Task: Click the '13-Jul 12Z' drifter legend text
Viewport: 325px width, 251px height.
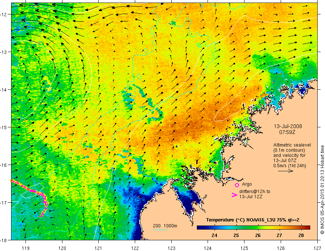Action: click(251, 196)
